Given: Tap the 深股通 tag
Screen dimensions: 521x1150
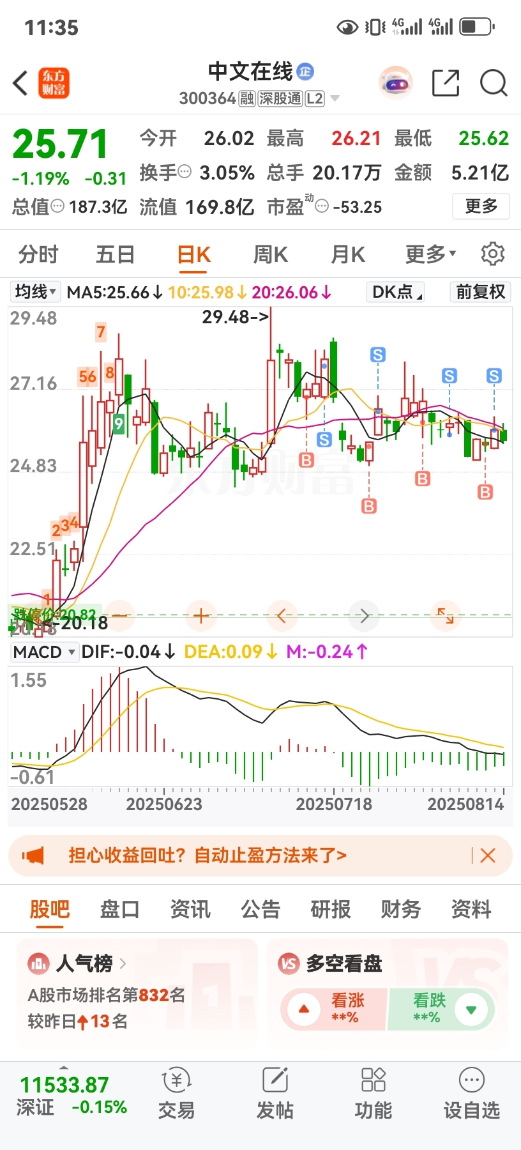Looking at the screenshot, I should point(280,98).
